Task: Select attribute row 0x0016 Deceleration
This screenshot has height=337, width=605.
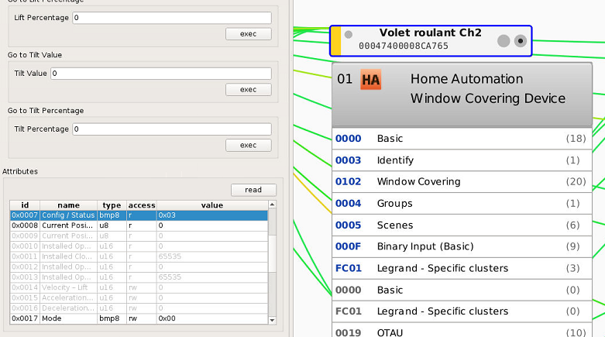Action: click(139, 308)
